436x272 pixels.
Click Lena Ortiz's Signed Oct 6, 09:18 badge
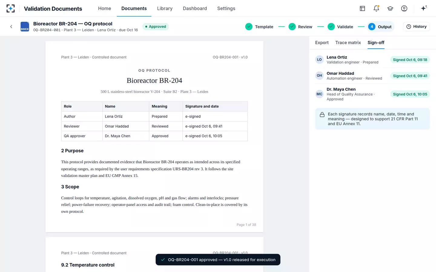(410, 60)
